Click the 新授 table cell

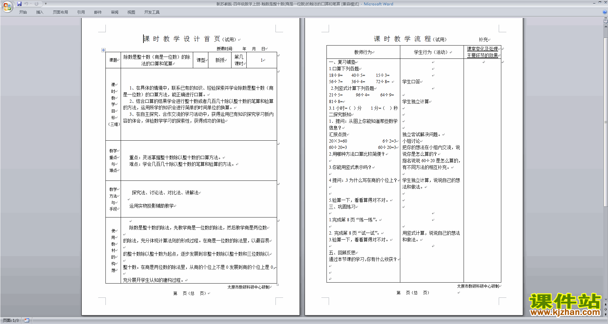(x=220, y=60)
